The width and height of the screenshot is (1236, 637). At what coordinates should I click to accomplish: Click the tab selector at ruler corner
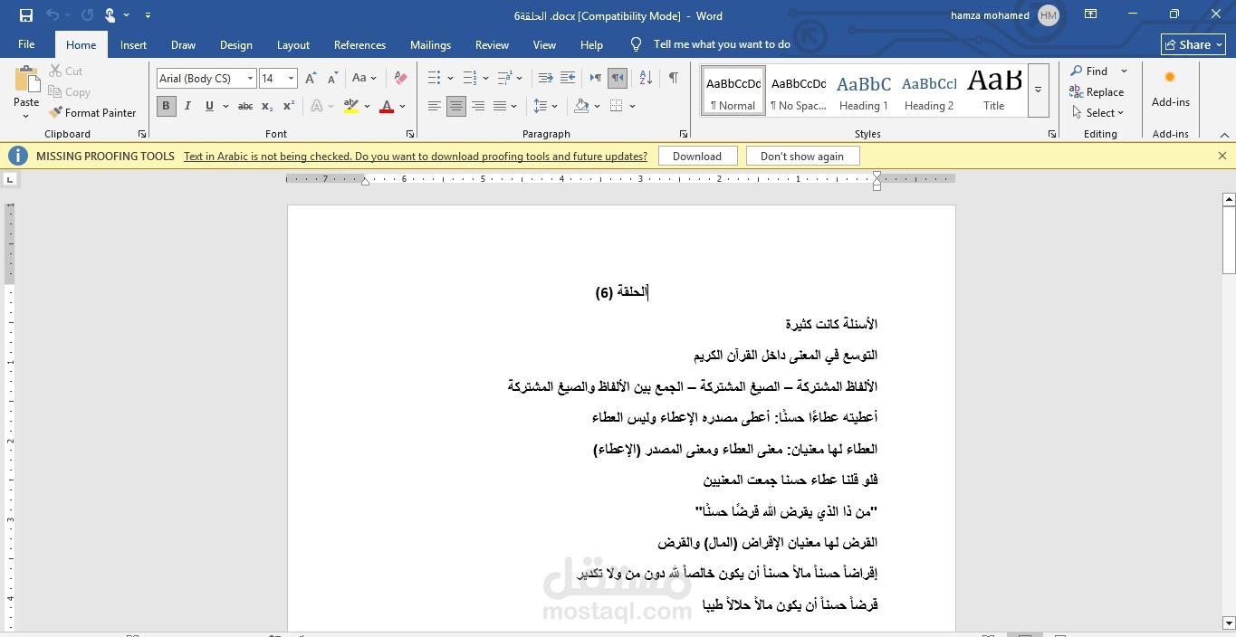[10, 179]
